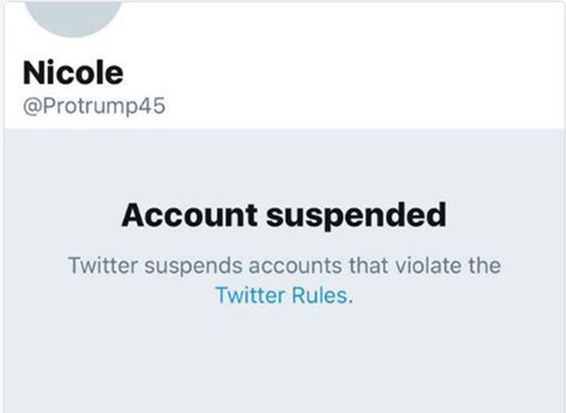Click the Account suspended heading

coord(284,216)
